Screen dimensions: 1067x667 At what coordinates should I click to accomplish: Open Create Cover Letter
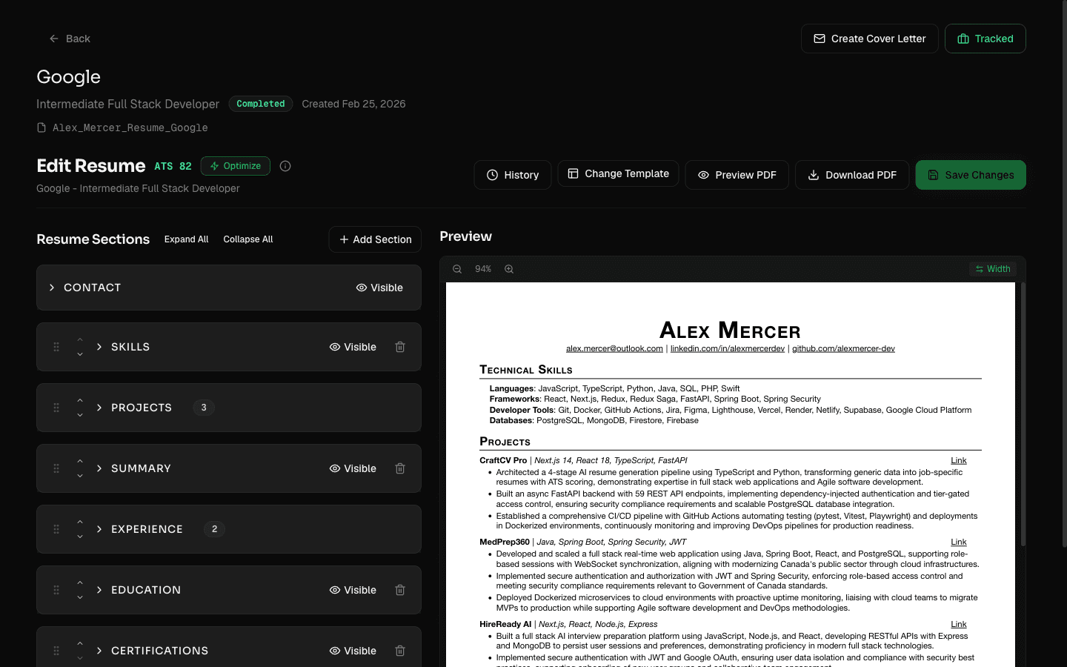869,39
